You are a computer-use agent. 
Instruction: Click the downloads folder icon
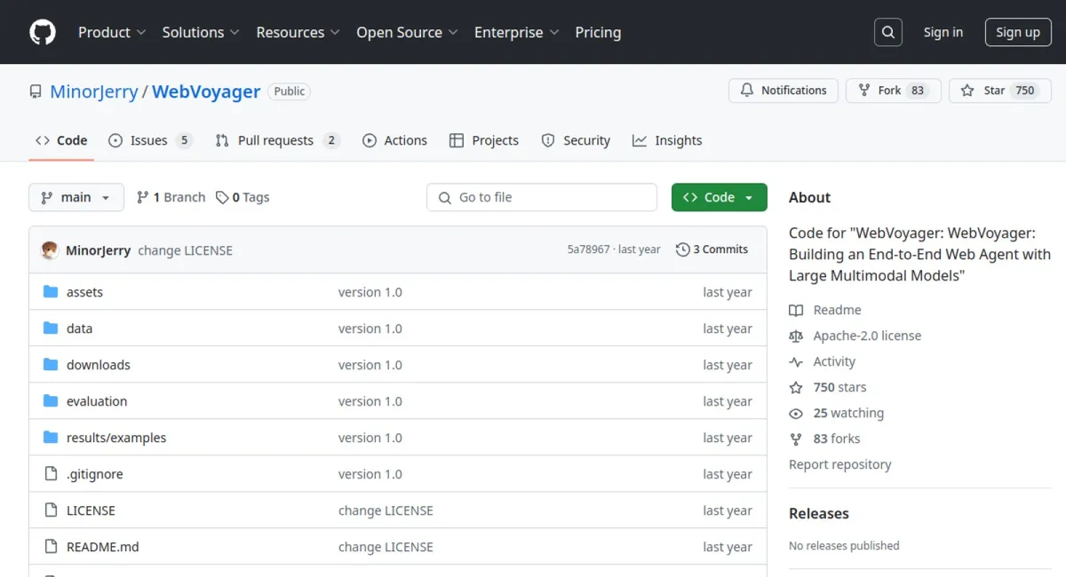(51, 365)
